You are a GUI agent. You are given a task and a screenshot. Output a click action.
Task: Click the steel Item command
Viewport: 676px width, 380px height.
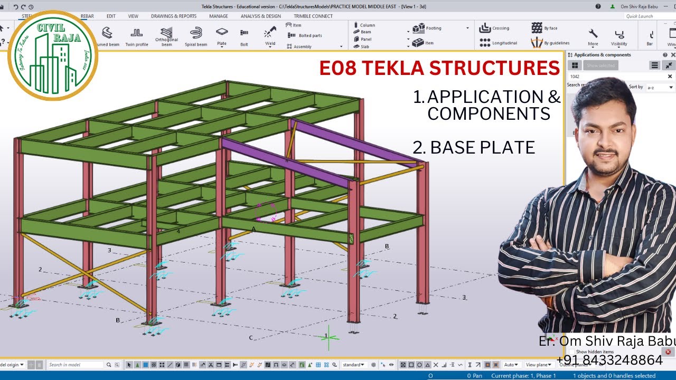click(294, 25)
